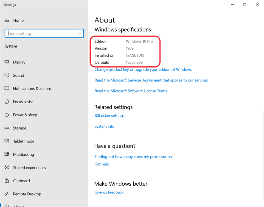This screenshot has height=207, width=264.
Task: Click the Shared experiences icon
Action: 7,167
